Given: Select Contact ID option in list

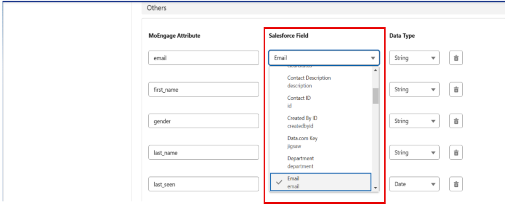Looking at the screenshot, I should click(321, 102).
